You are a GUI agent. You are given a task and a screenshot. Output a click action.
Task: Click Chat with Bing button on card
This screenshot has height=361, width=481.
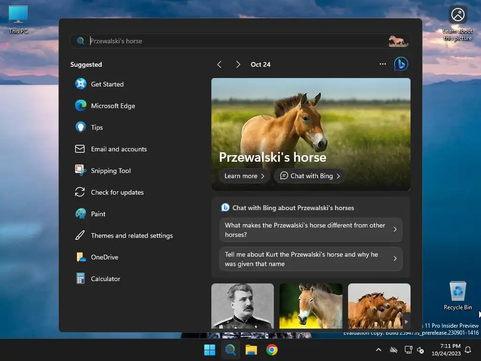tap(310, 176)
